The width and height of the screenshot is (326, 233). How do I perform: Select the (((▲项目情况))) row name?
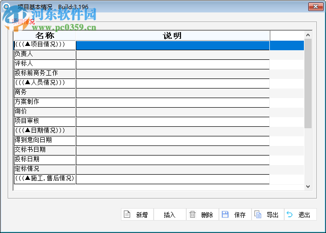click(45, 45)
